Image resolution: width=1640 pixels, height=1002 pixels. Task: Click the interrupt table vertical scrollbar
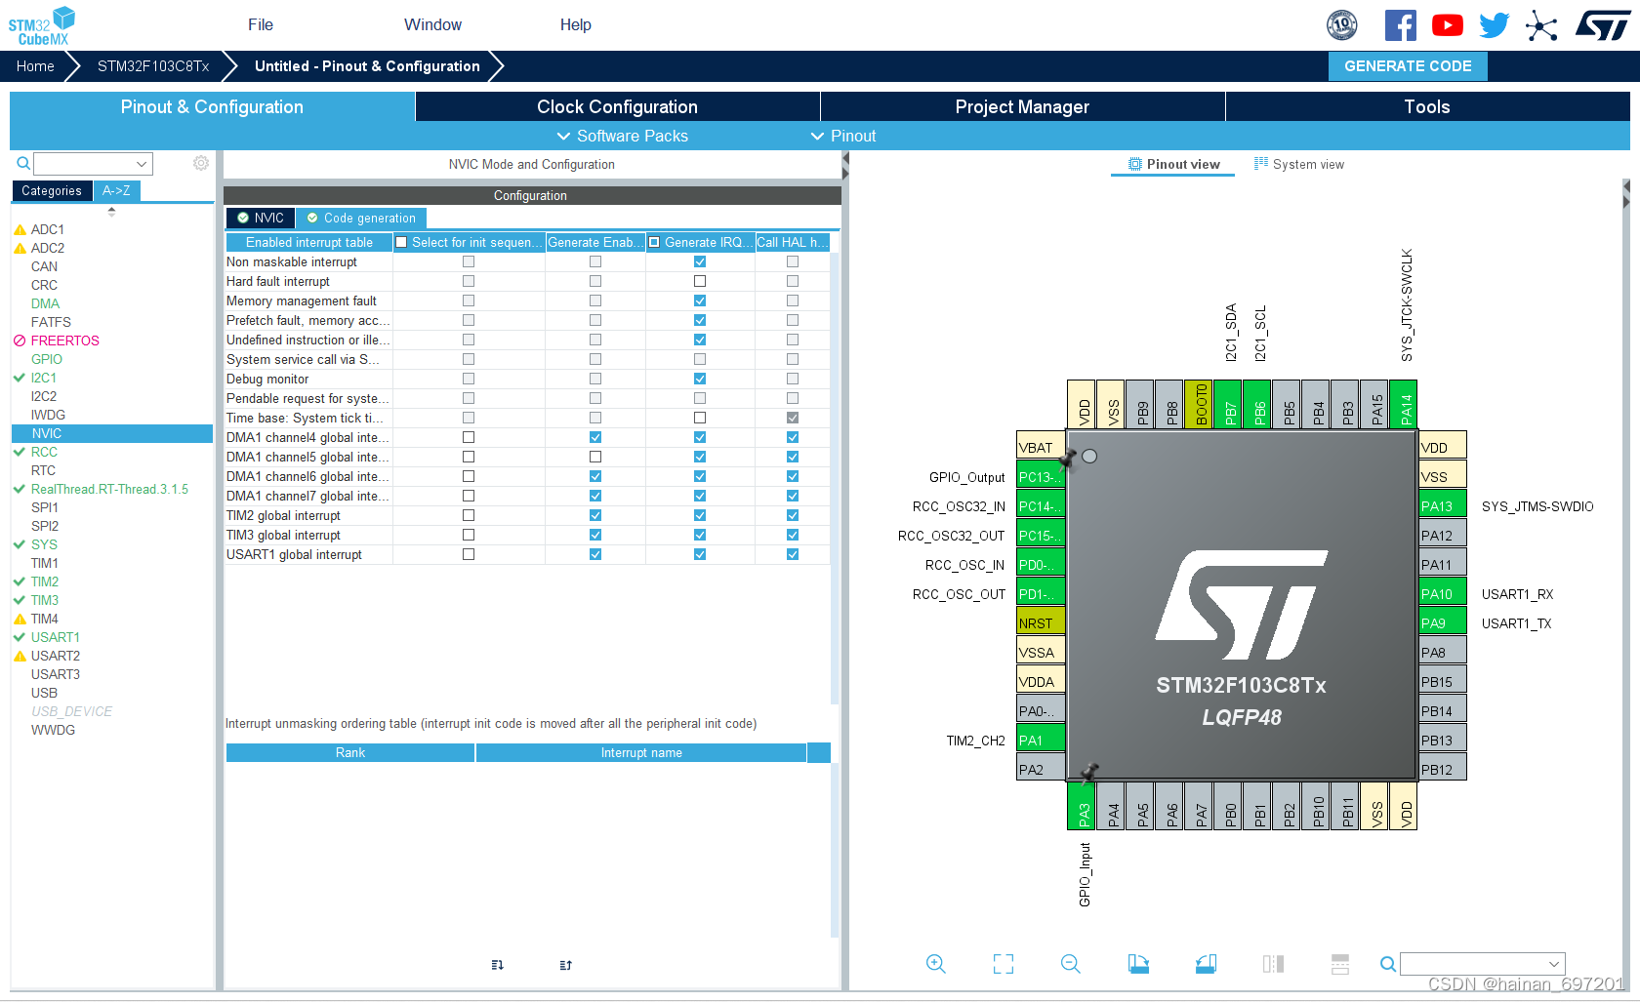pos(835,478)
